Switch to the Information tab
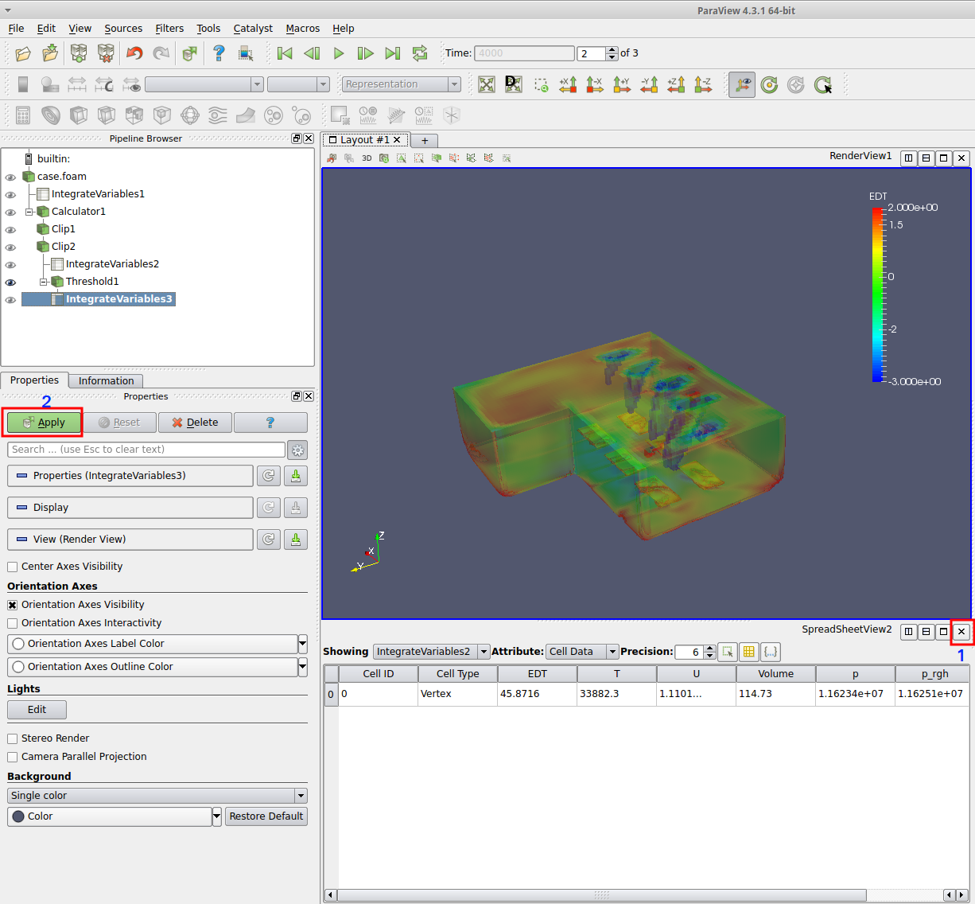The height and width of the screenshot is (904, 975). 106,381
